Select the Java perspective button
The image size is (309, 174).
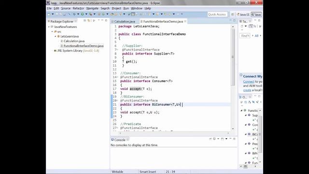click(x=256, y=14)
